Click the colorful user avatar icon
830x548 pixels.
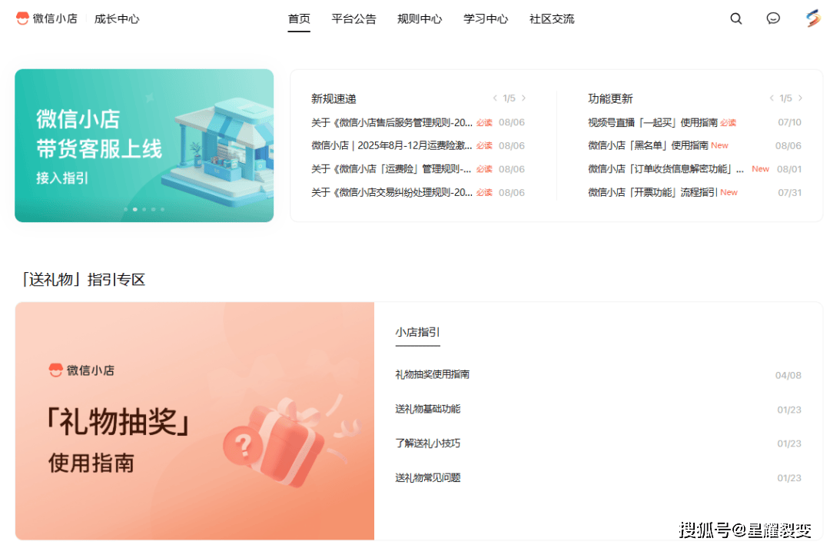(813, 18)
